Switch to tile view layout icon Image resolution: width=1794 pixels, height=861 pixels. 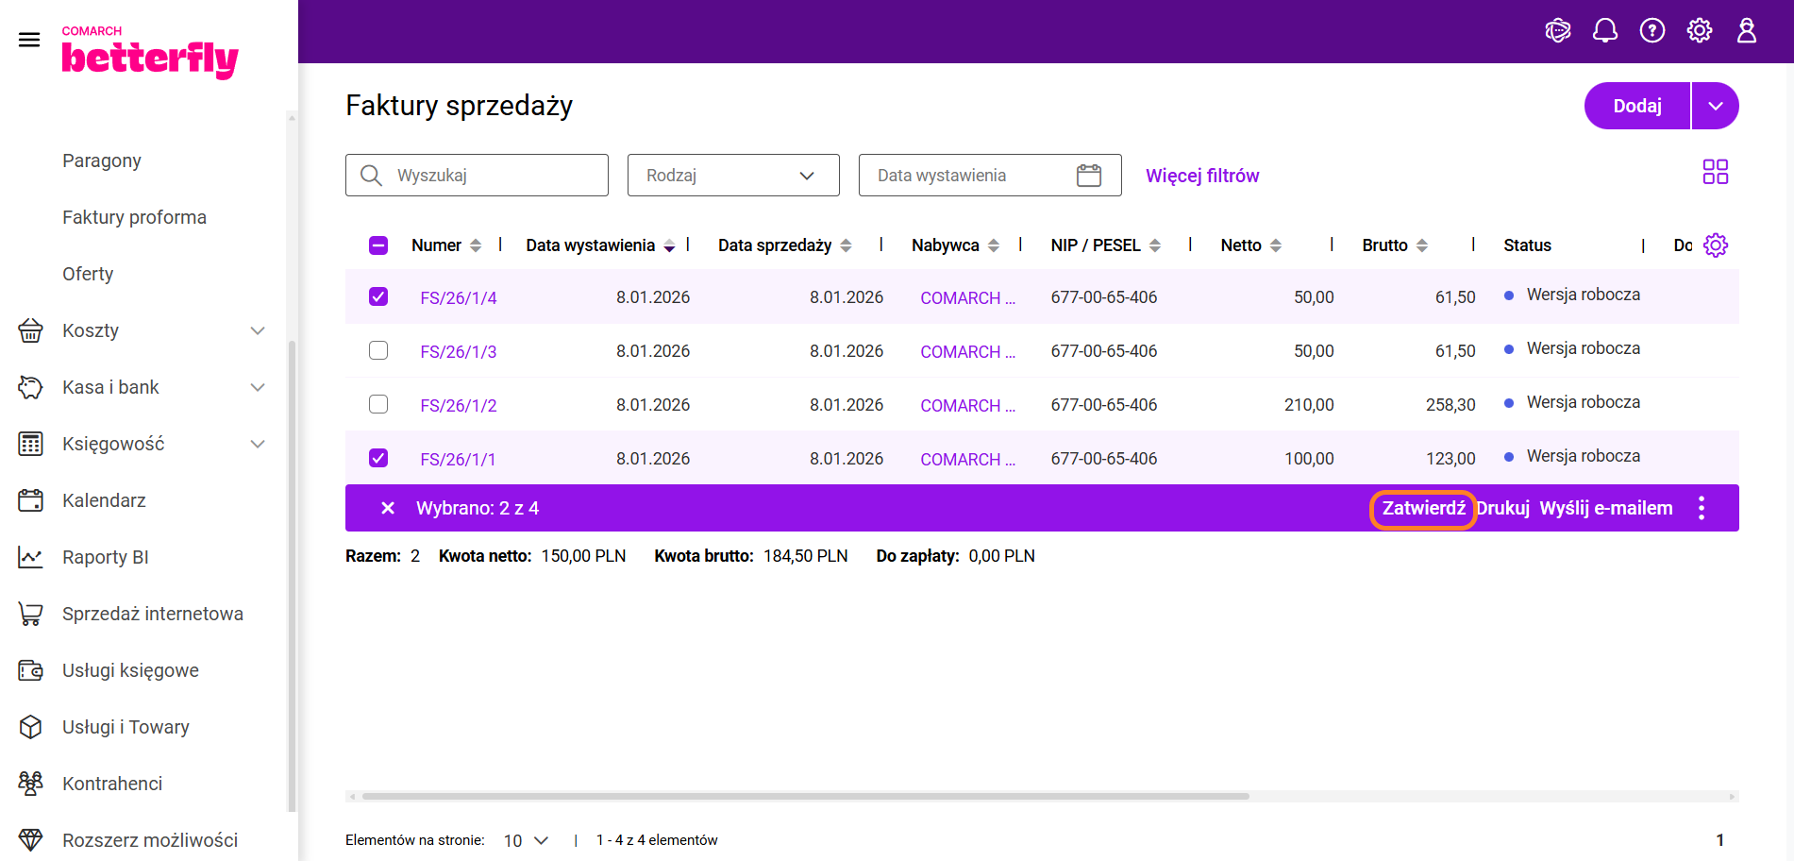tap(1715, 172)
